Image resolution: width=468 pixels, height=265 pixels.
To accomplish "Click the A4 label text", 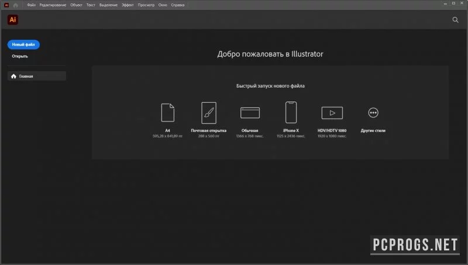I will point(167,130).
